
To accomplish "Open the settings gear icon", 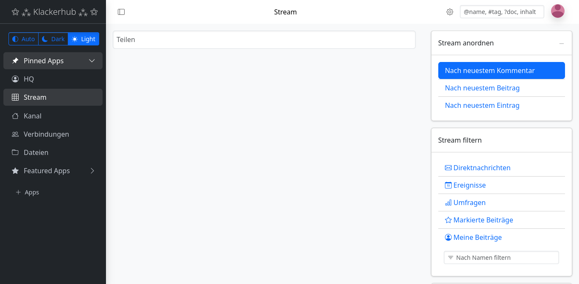I will (450, 12).
